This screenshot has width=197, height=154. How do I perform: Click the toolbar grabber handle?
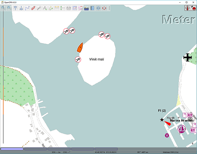point(109,8)
